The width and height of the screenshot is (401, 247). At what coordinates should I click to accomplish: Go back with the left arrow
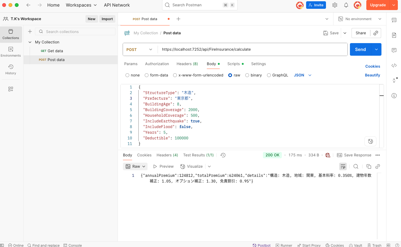tap(28, 5)
